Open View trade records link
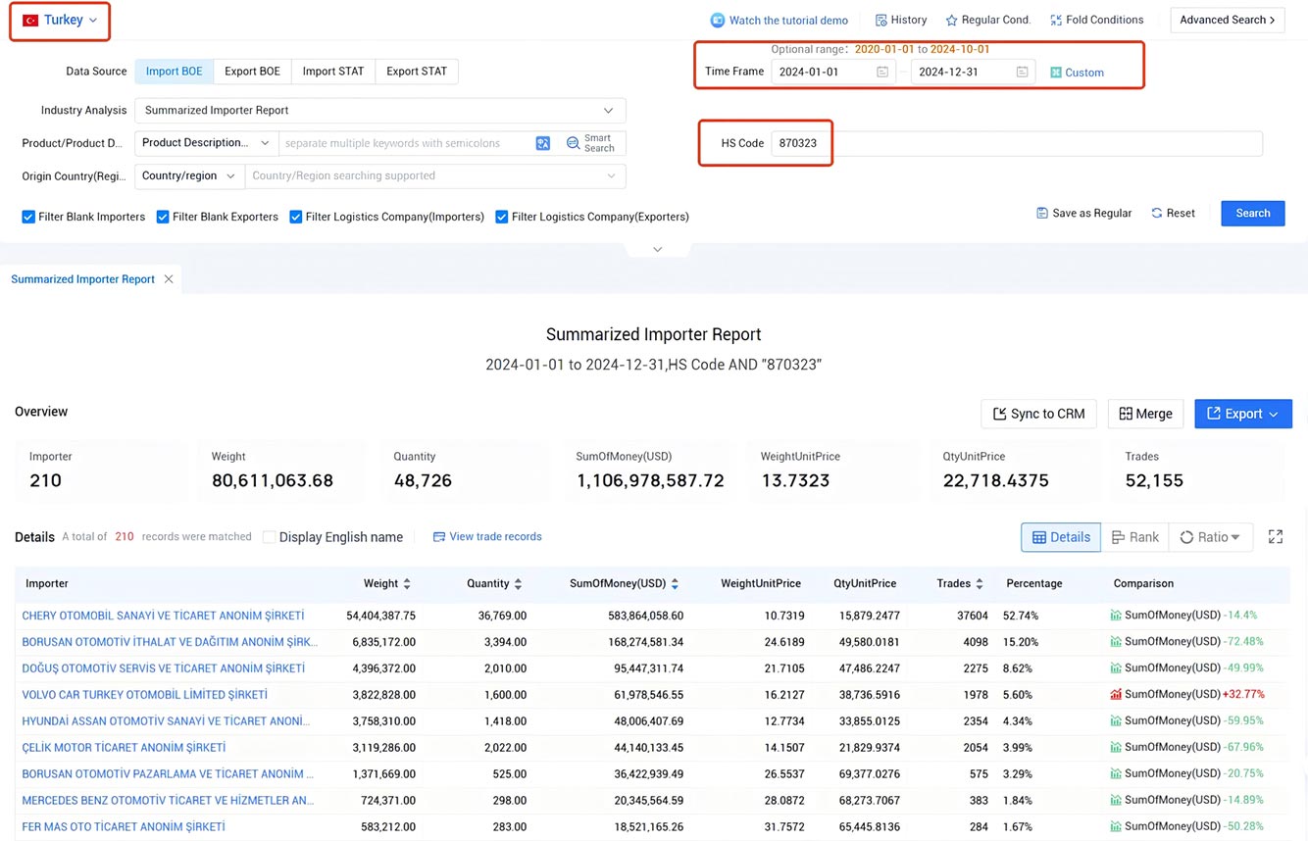Viewport: 1308px width, 841px height. coord(487,537)
